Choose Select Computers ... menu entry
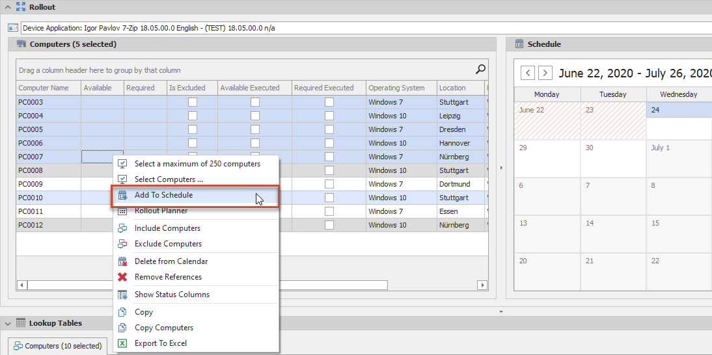Viewport: 712px width, 355px height. coord(195,179)
